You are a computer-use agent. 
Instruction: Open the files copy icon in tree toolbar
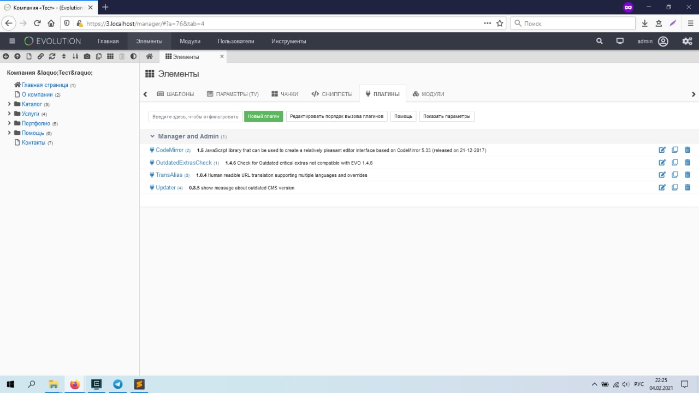[98, 56]
